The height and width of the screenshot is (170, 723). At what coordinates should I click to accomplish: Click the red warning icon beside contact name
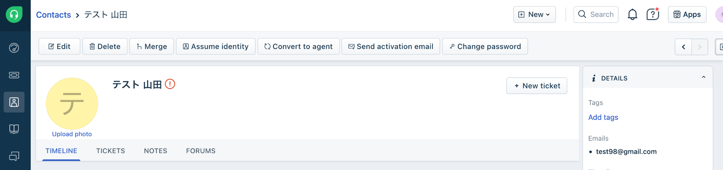[x=170, y=84]
